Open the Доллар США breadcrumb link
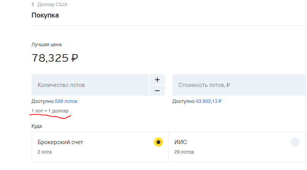The width and height of the screenshot is (307, 170). click(x=53, y=5)
